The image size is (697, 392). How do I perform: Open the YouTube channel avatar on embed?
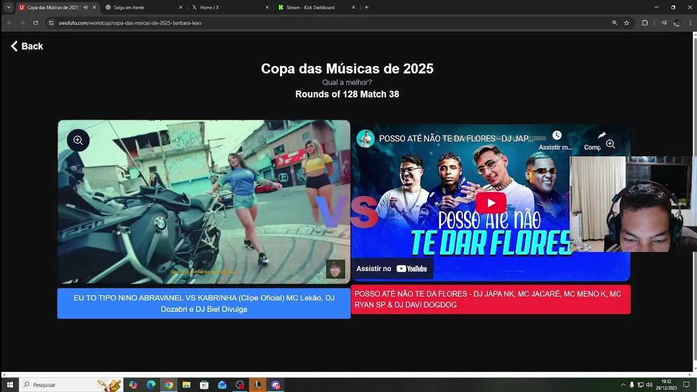click(x=365, y=138)
